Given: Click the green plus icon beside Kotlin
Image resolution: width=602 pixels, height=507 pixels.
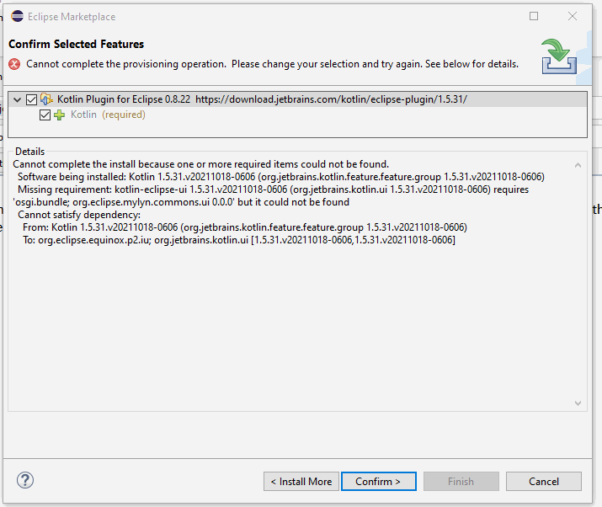Looking at the screenshot, I should [60, 115].
